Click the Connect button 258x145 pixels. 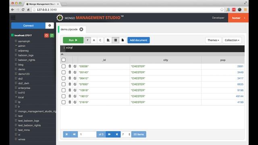click(28, 26)
